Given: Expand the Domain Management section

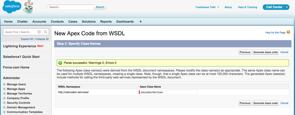Looking at the screenshot, I should 4,107.
